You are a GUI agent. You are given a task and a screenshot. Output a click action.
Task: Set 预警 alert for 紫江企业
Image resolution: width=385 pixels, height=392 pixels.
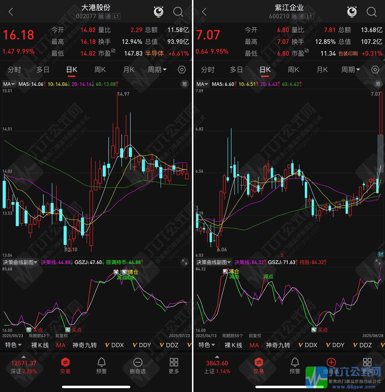(x=295, y=365)
